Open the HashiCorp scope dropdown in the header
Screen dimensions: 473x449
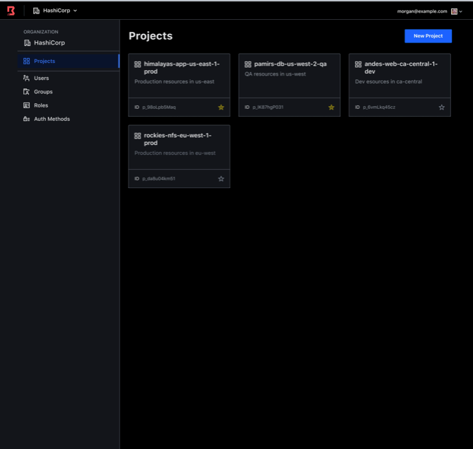click(x=55, y=11)
